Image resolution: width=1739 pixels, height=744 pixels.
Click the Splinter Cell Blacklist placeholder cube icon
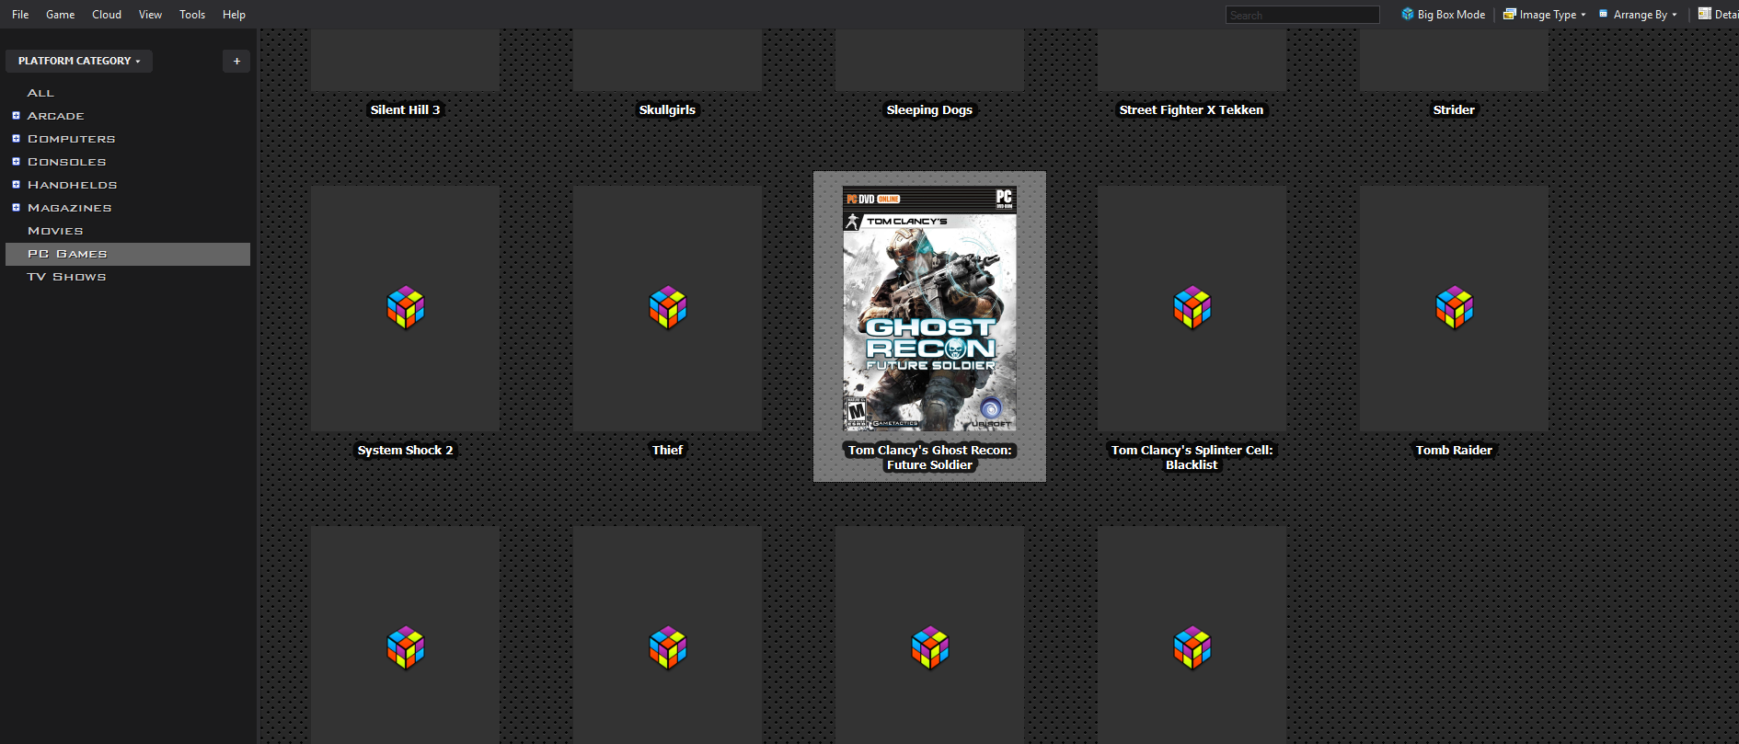click(x=1192, y=307)
